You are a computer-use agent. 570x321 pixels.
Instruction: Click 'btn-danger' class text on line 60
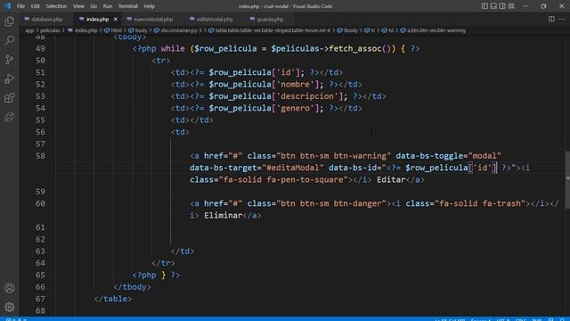pos(358,203)
